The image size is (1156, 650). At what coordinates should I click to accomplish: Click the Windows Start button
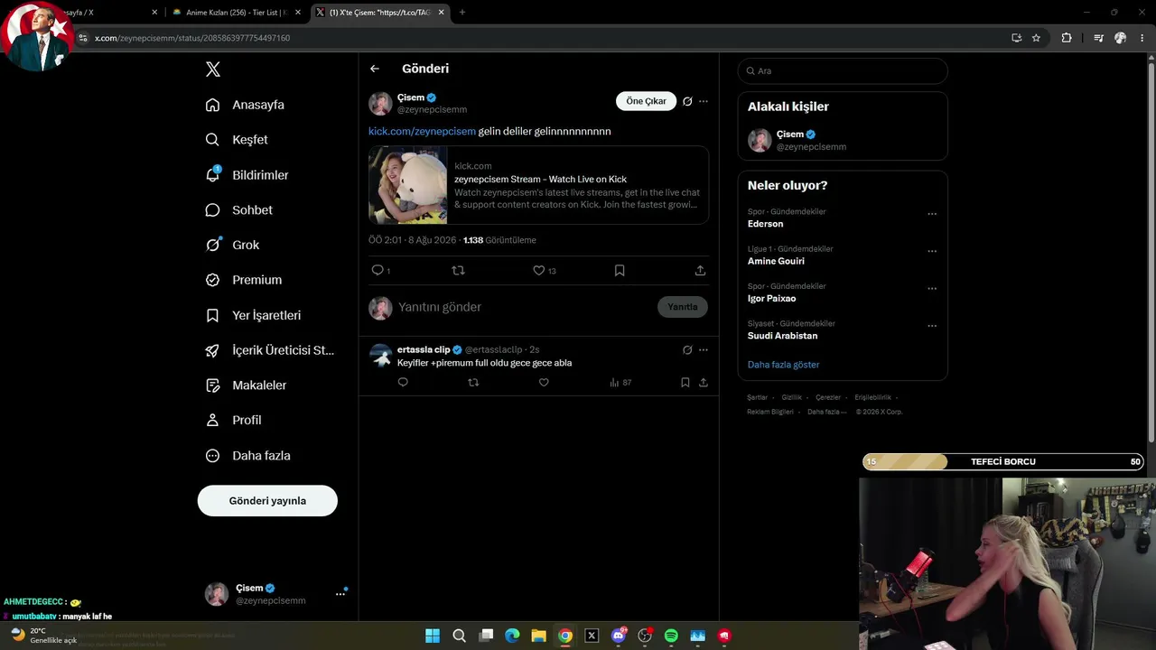[433, 636]
